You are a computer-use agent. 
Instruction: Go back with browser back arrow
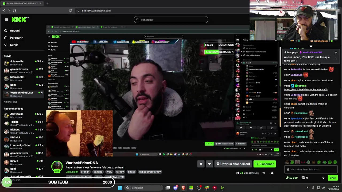(x=4, y=11)
